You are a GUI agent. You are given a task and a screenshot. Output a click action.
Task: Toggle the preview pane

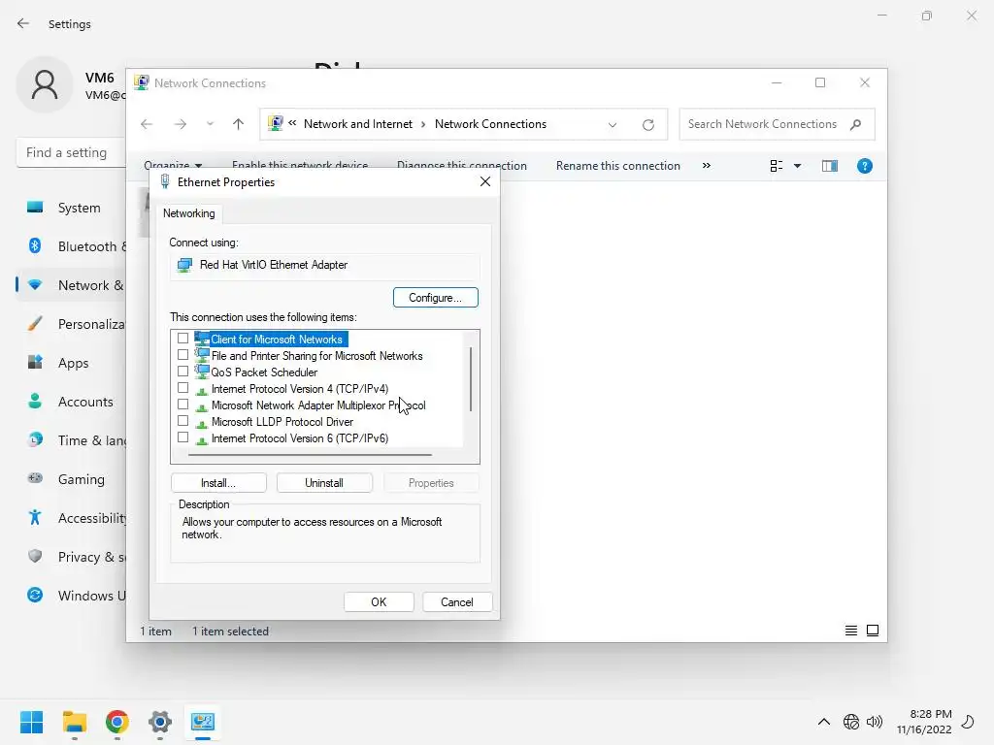pyautogui.click(x=830, y=166)
